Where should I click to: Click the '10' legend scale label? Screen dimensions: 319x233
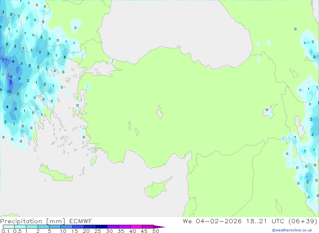tap(63, 231)
